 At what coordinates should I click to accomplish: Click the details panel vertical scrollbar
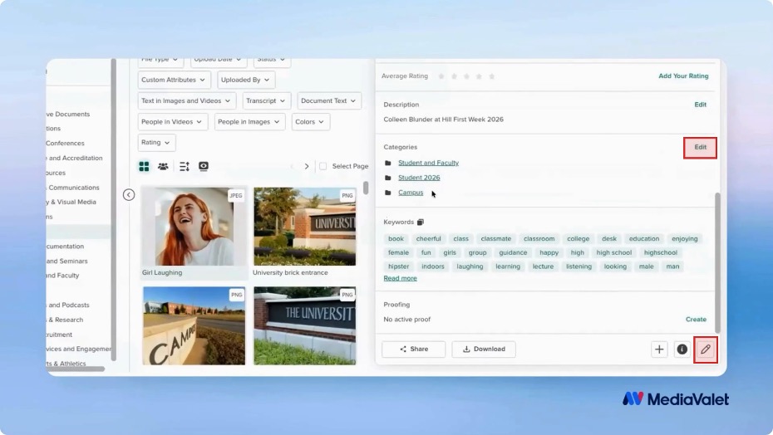pos(717,262)
